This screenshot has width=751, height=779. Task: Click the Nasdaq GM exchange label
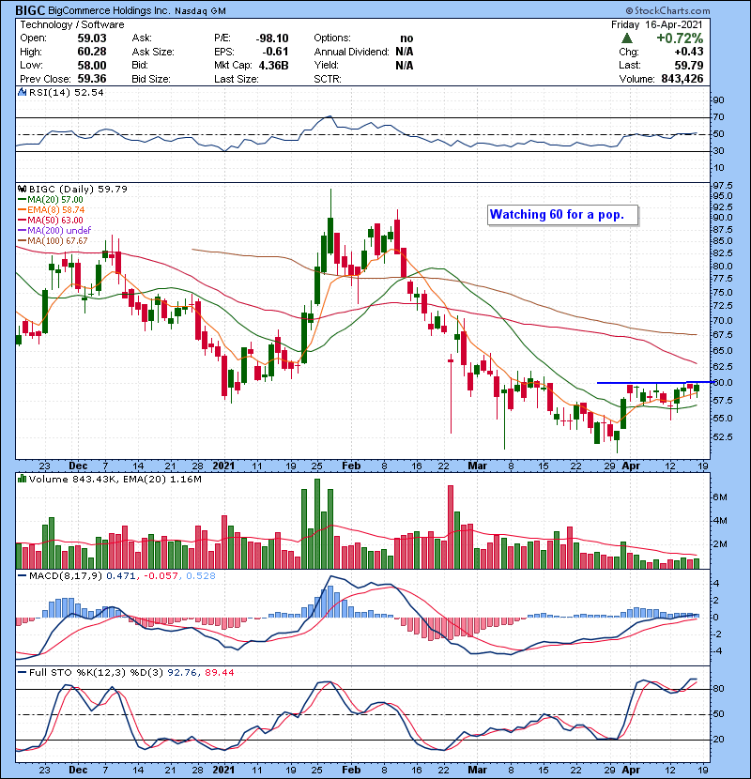(200, 11)
